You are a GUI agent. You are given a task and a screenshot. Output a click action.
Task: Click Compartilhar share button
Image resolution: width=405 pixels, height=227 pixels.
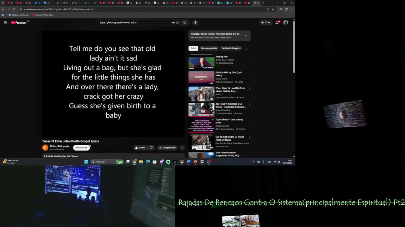tap(167, 148)
